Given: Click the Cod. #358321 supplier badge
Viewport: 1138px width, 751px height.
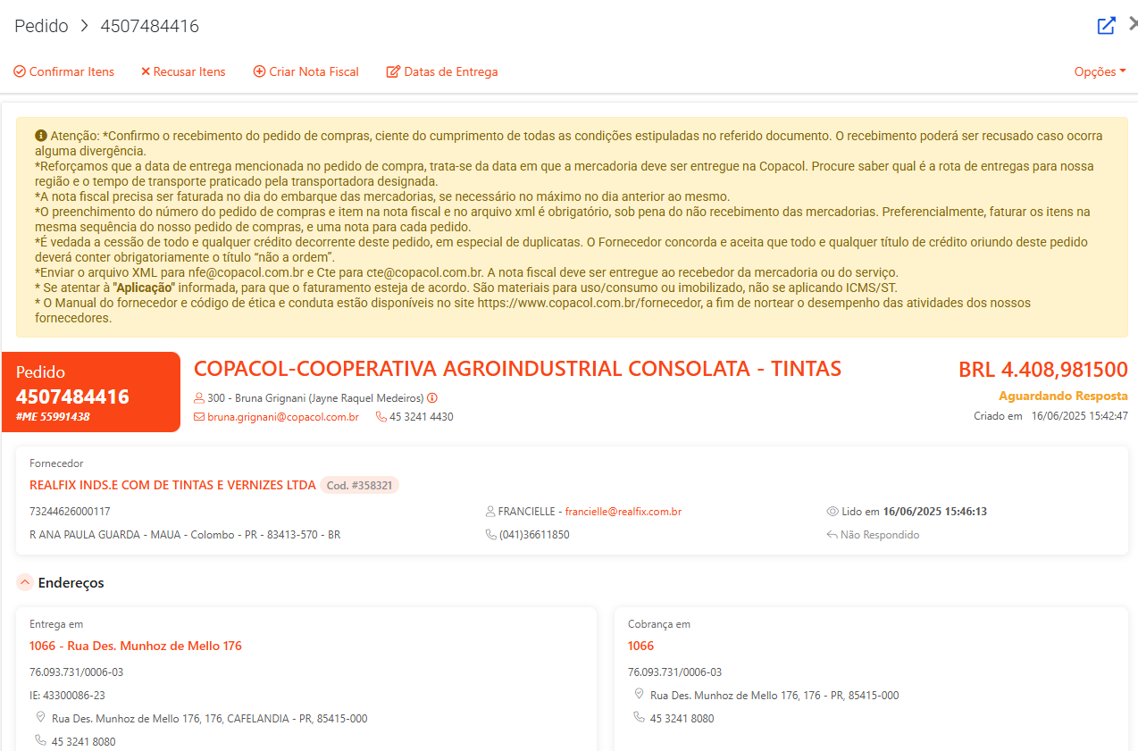Looking at the screenshot, I should pyautogui.click(x=359, y=485).
